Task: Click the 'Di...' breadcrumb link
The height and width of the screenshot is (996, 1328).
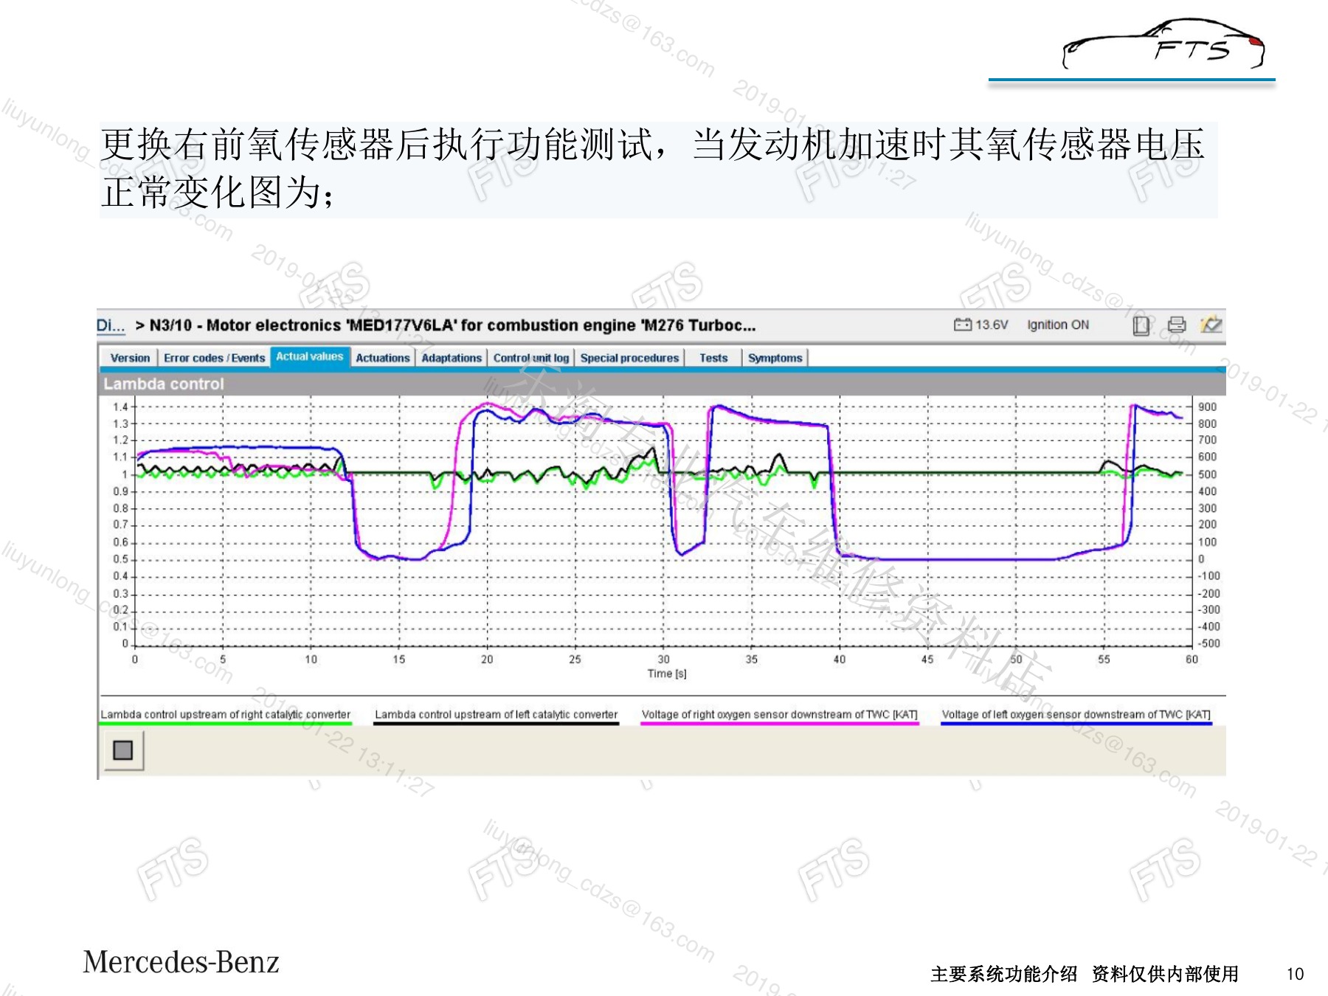Action: (x=111, y=325)
